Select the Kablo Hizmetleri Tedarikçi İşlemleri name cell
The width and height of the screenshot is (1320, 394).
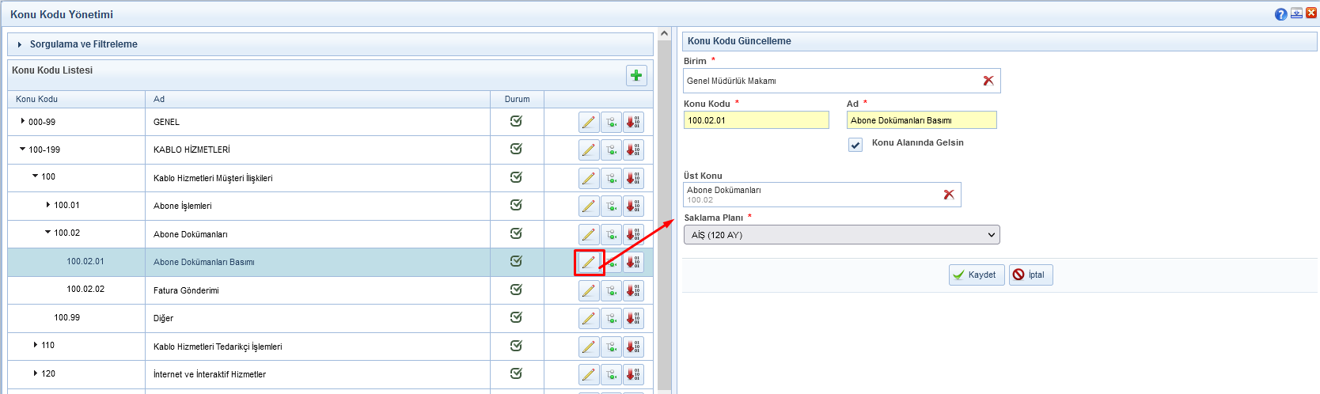317,347
